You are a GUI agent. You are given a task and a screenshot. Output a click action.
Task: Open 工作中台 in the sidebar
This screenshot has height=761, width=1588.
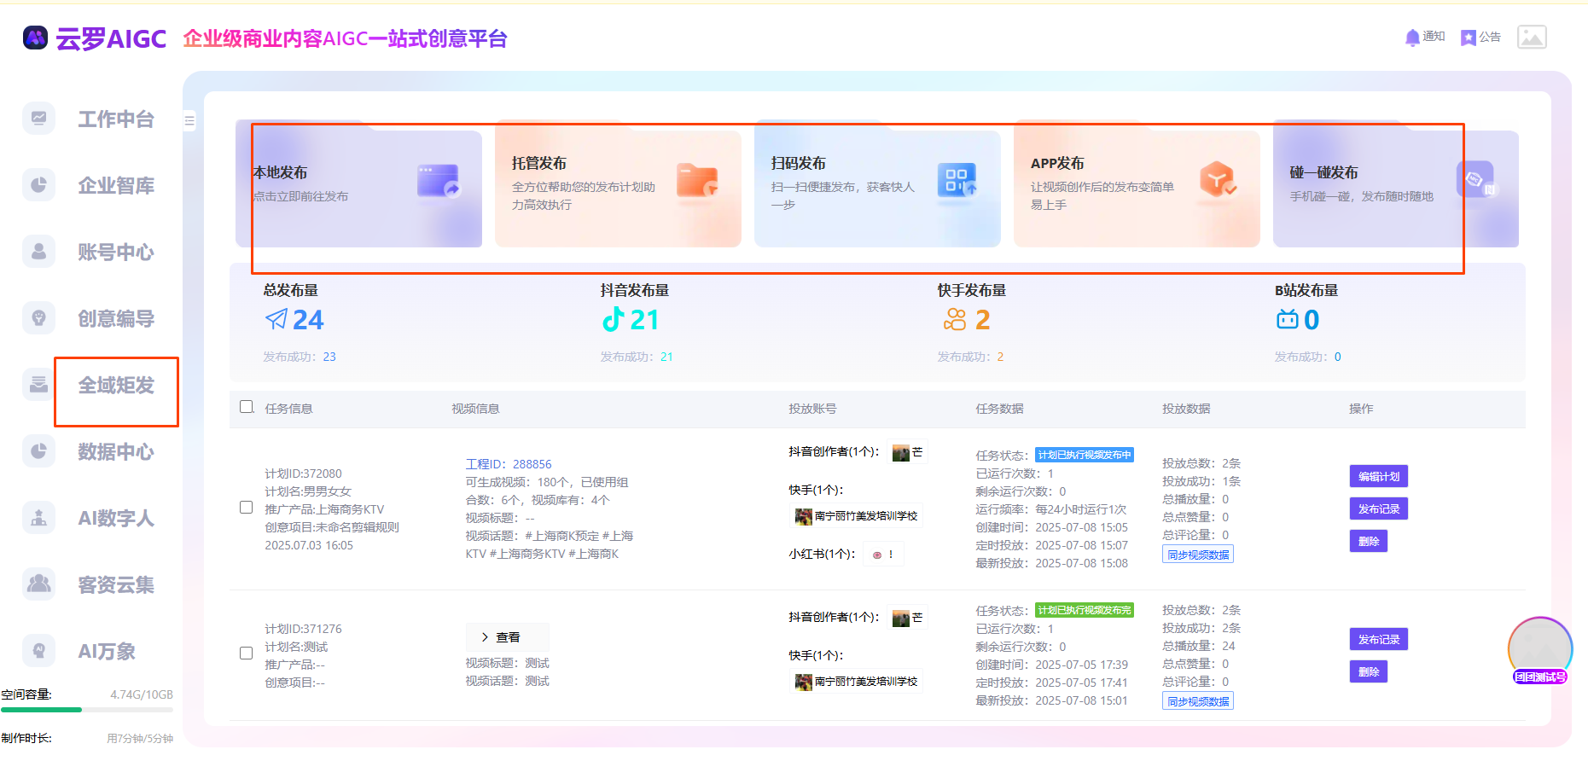tap(115, 119)
